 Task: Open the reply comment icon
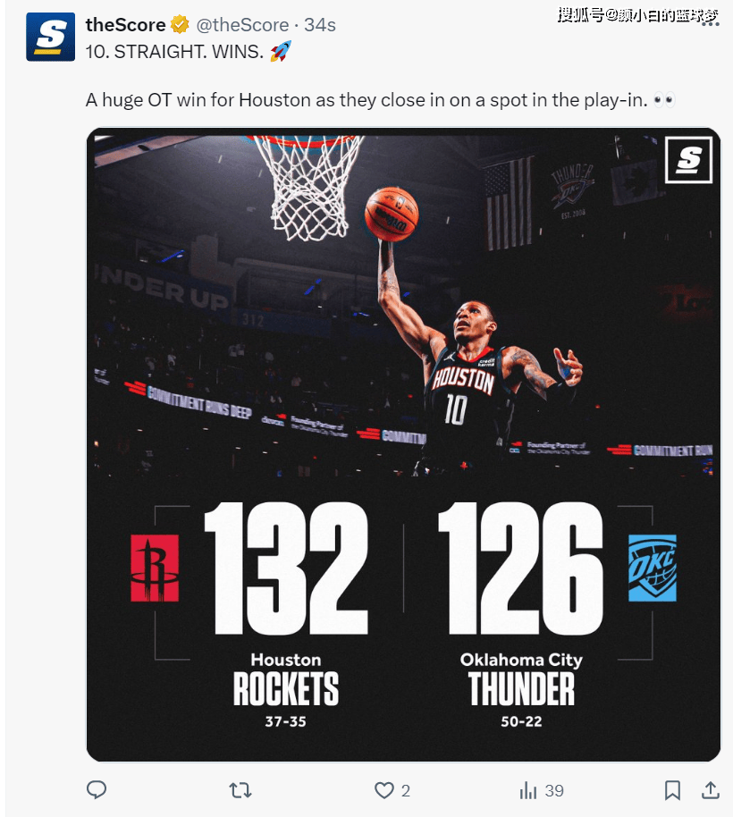coord(97,790)
